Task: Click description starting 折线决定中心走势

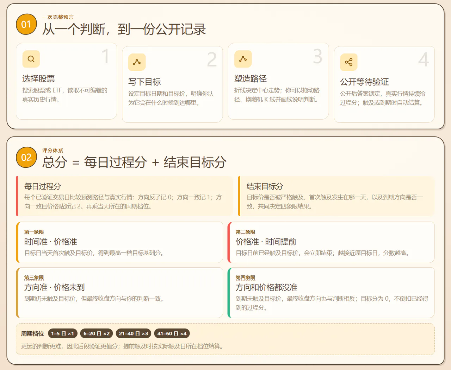Action: pos(277,95)
